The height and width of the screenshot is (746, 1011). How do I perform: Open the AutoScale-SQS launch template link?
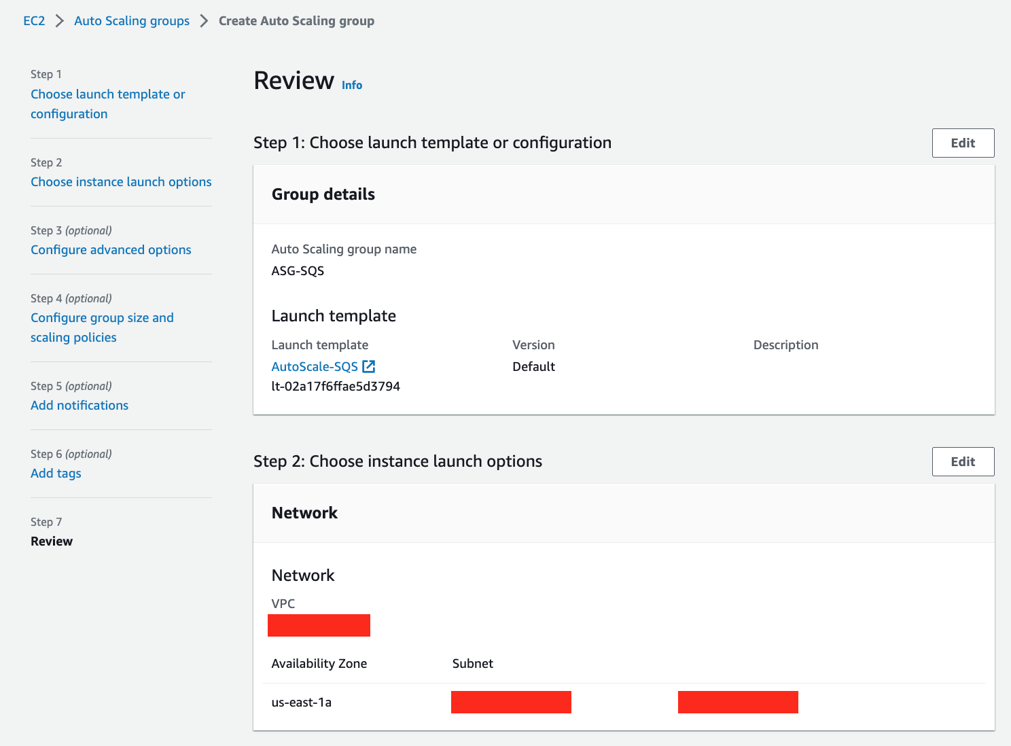315,366
